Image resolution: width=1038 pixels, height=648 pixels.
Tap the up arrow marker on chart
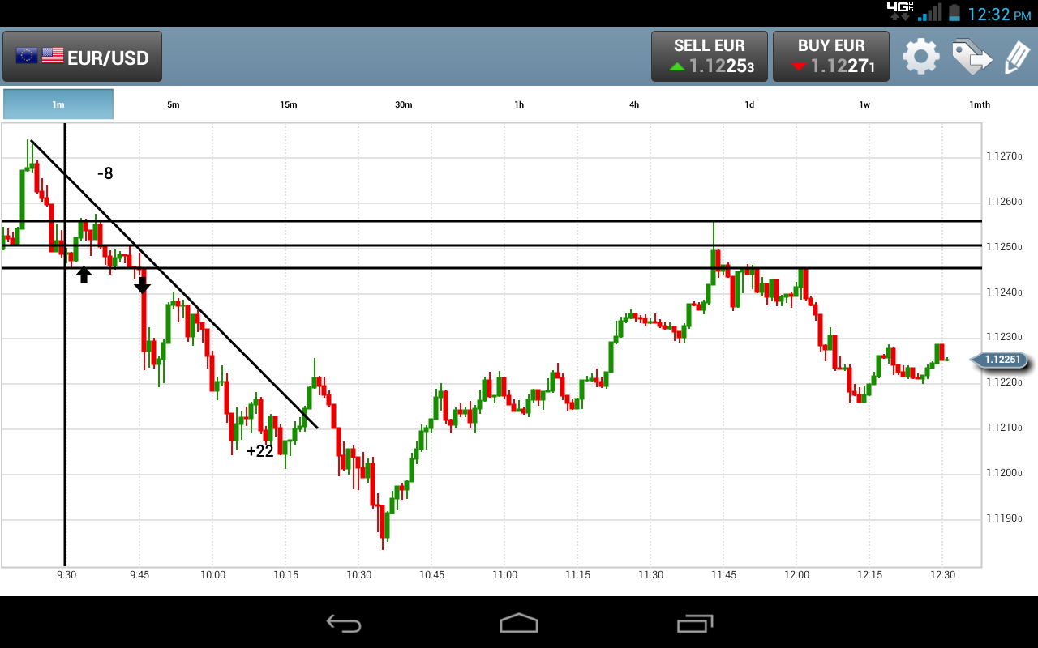pyautogui.click(x=84, y=275)
